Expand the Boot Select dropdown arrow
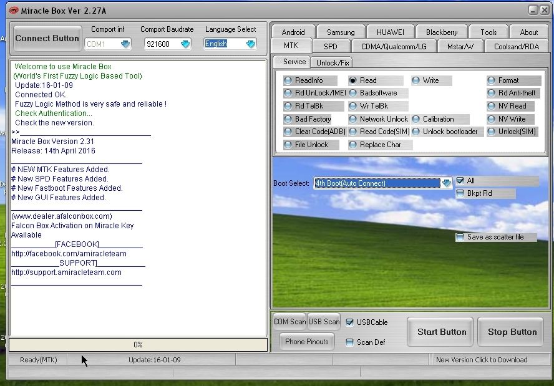 [447, 183]
